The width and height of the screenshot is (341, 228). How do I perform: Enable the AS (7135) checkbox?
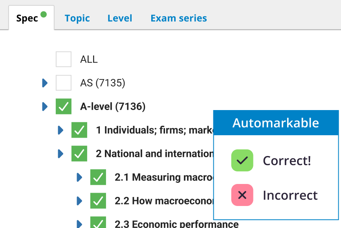point(64,83)
